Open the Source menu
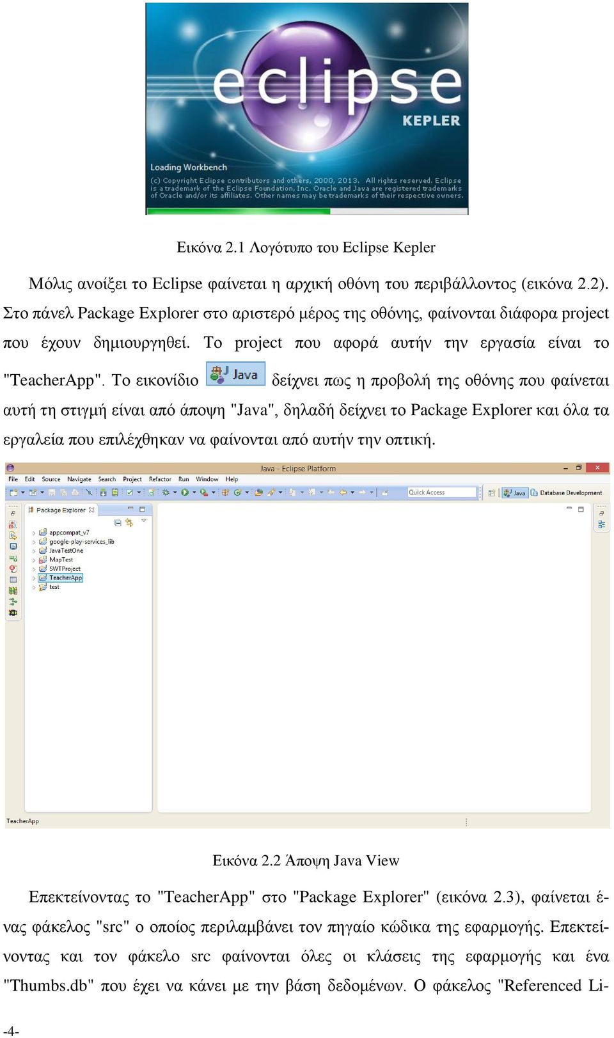 (51, 479)
